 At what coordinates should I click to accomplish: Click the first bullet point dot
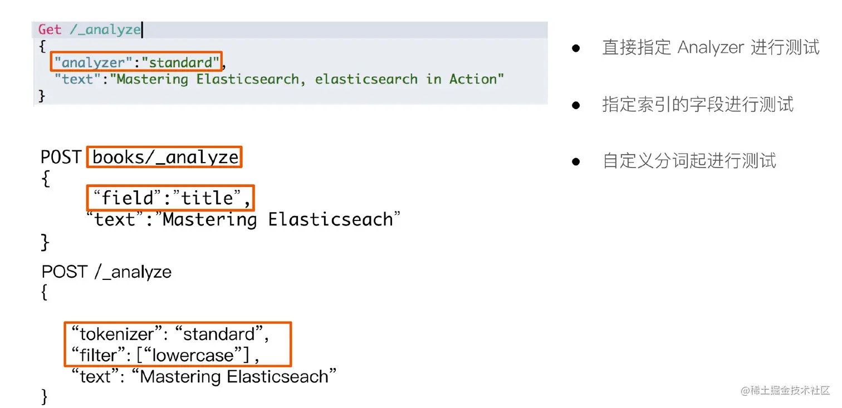pos(576,48)
